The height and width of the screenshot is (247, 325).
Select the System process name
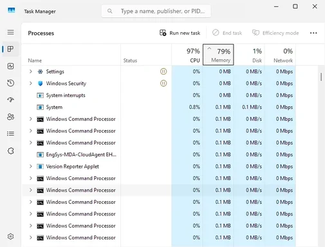54,107
